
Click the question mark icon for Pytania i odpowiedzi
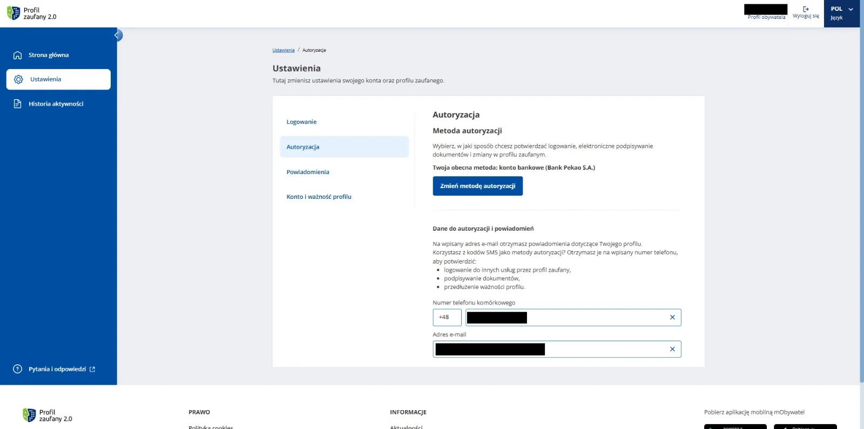[x=17, y=369]
